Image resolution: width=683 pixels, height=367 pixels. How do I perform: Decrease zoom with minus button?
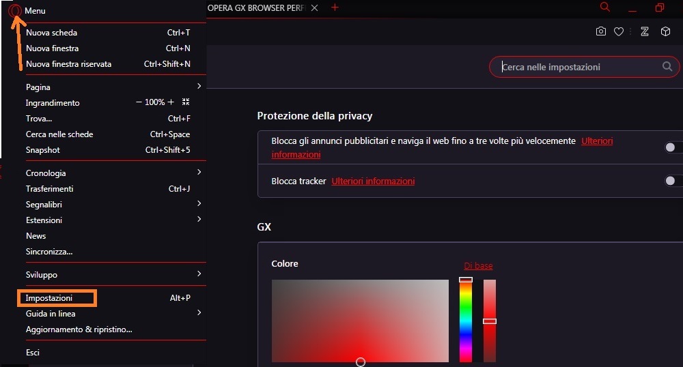tap(139, 102)
